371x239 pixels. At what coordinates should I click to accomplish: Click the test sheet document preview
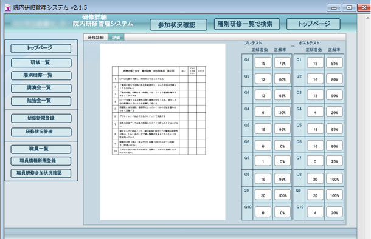tap(162, 132)
